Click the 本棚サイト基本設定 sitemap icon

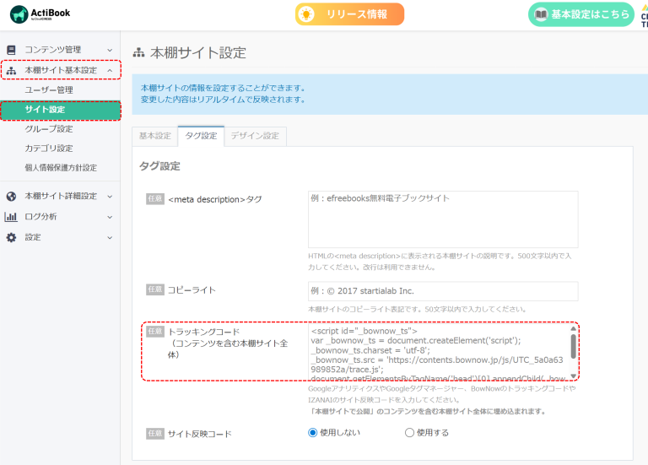click(x=11, y=70)
